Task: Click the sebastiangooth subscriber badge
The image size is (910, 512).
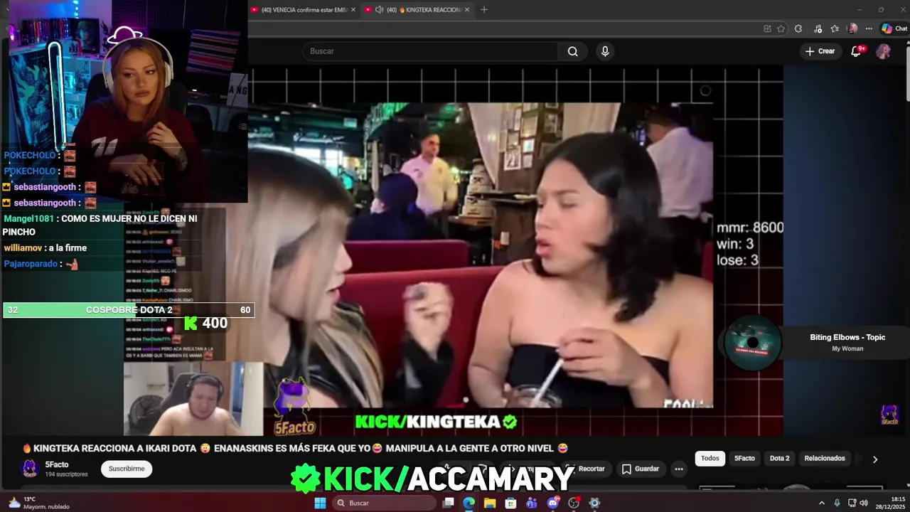Action: click(6, 187)
